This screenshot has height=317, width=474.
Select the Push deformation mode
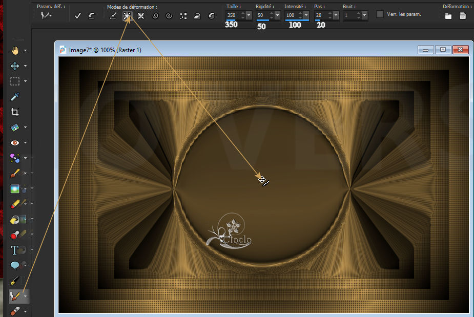[x=113, y=16]
